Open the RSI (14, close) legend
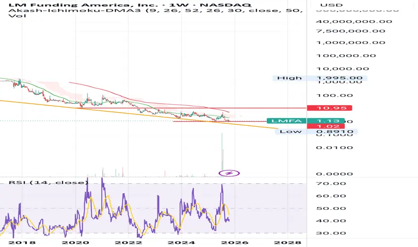418x247 pixels. (48, 182)
